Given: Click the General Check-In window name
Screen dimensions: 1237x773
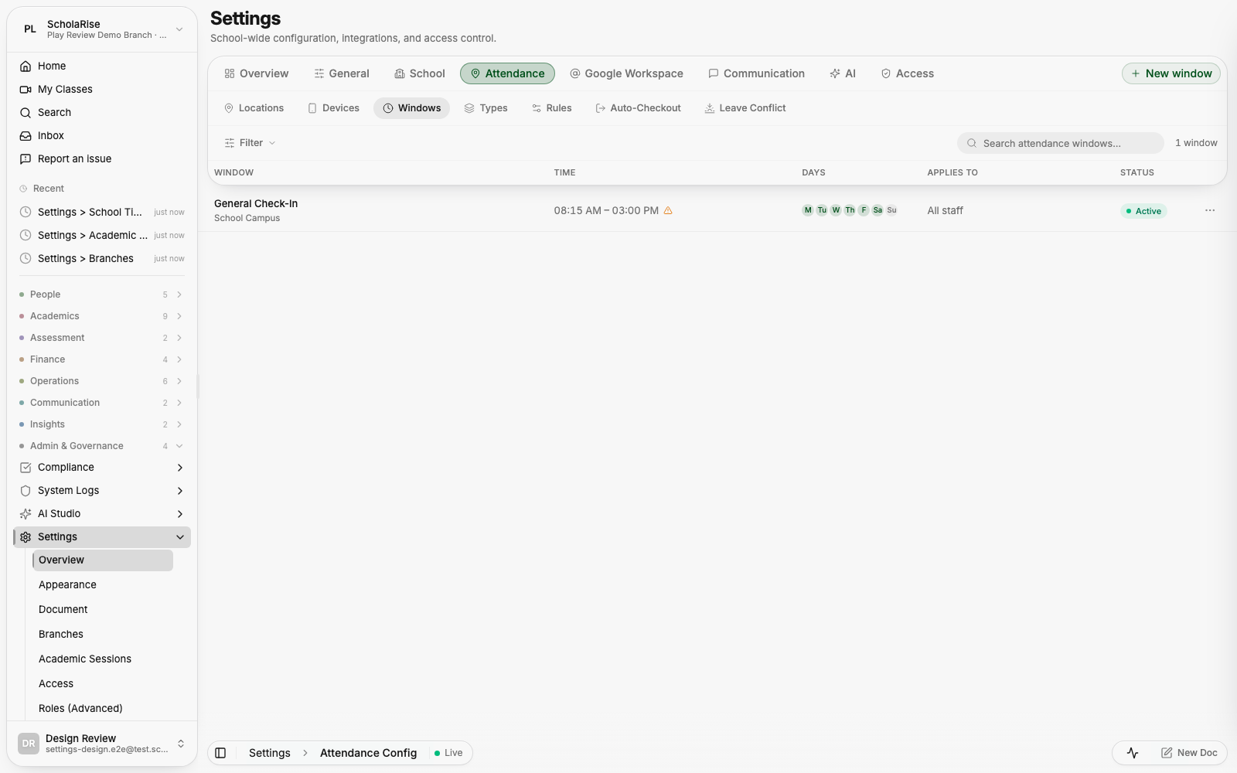Looking at the screenshot, I should [256, 203].
